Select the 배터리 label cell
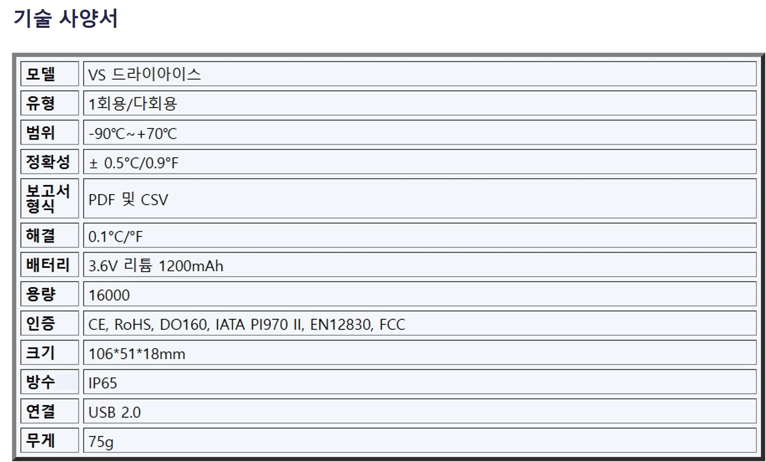Viewport: 766px width, 462px height. [x=48, y=264]
